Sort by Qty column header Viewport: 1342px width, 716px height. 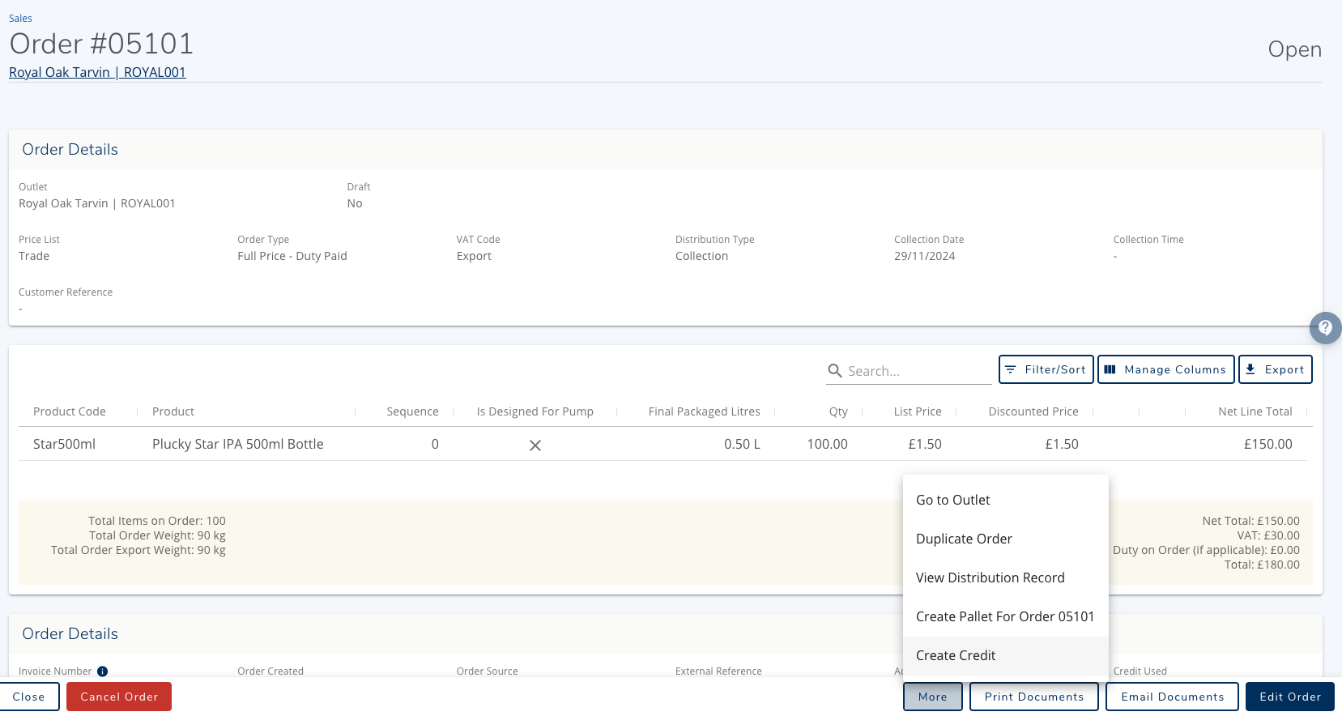(838, 411)
